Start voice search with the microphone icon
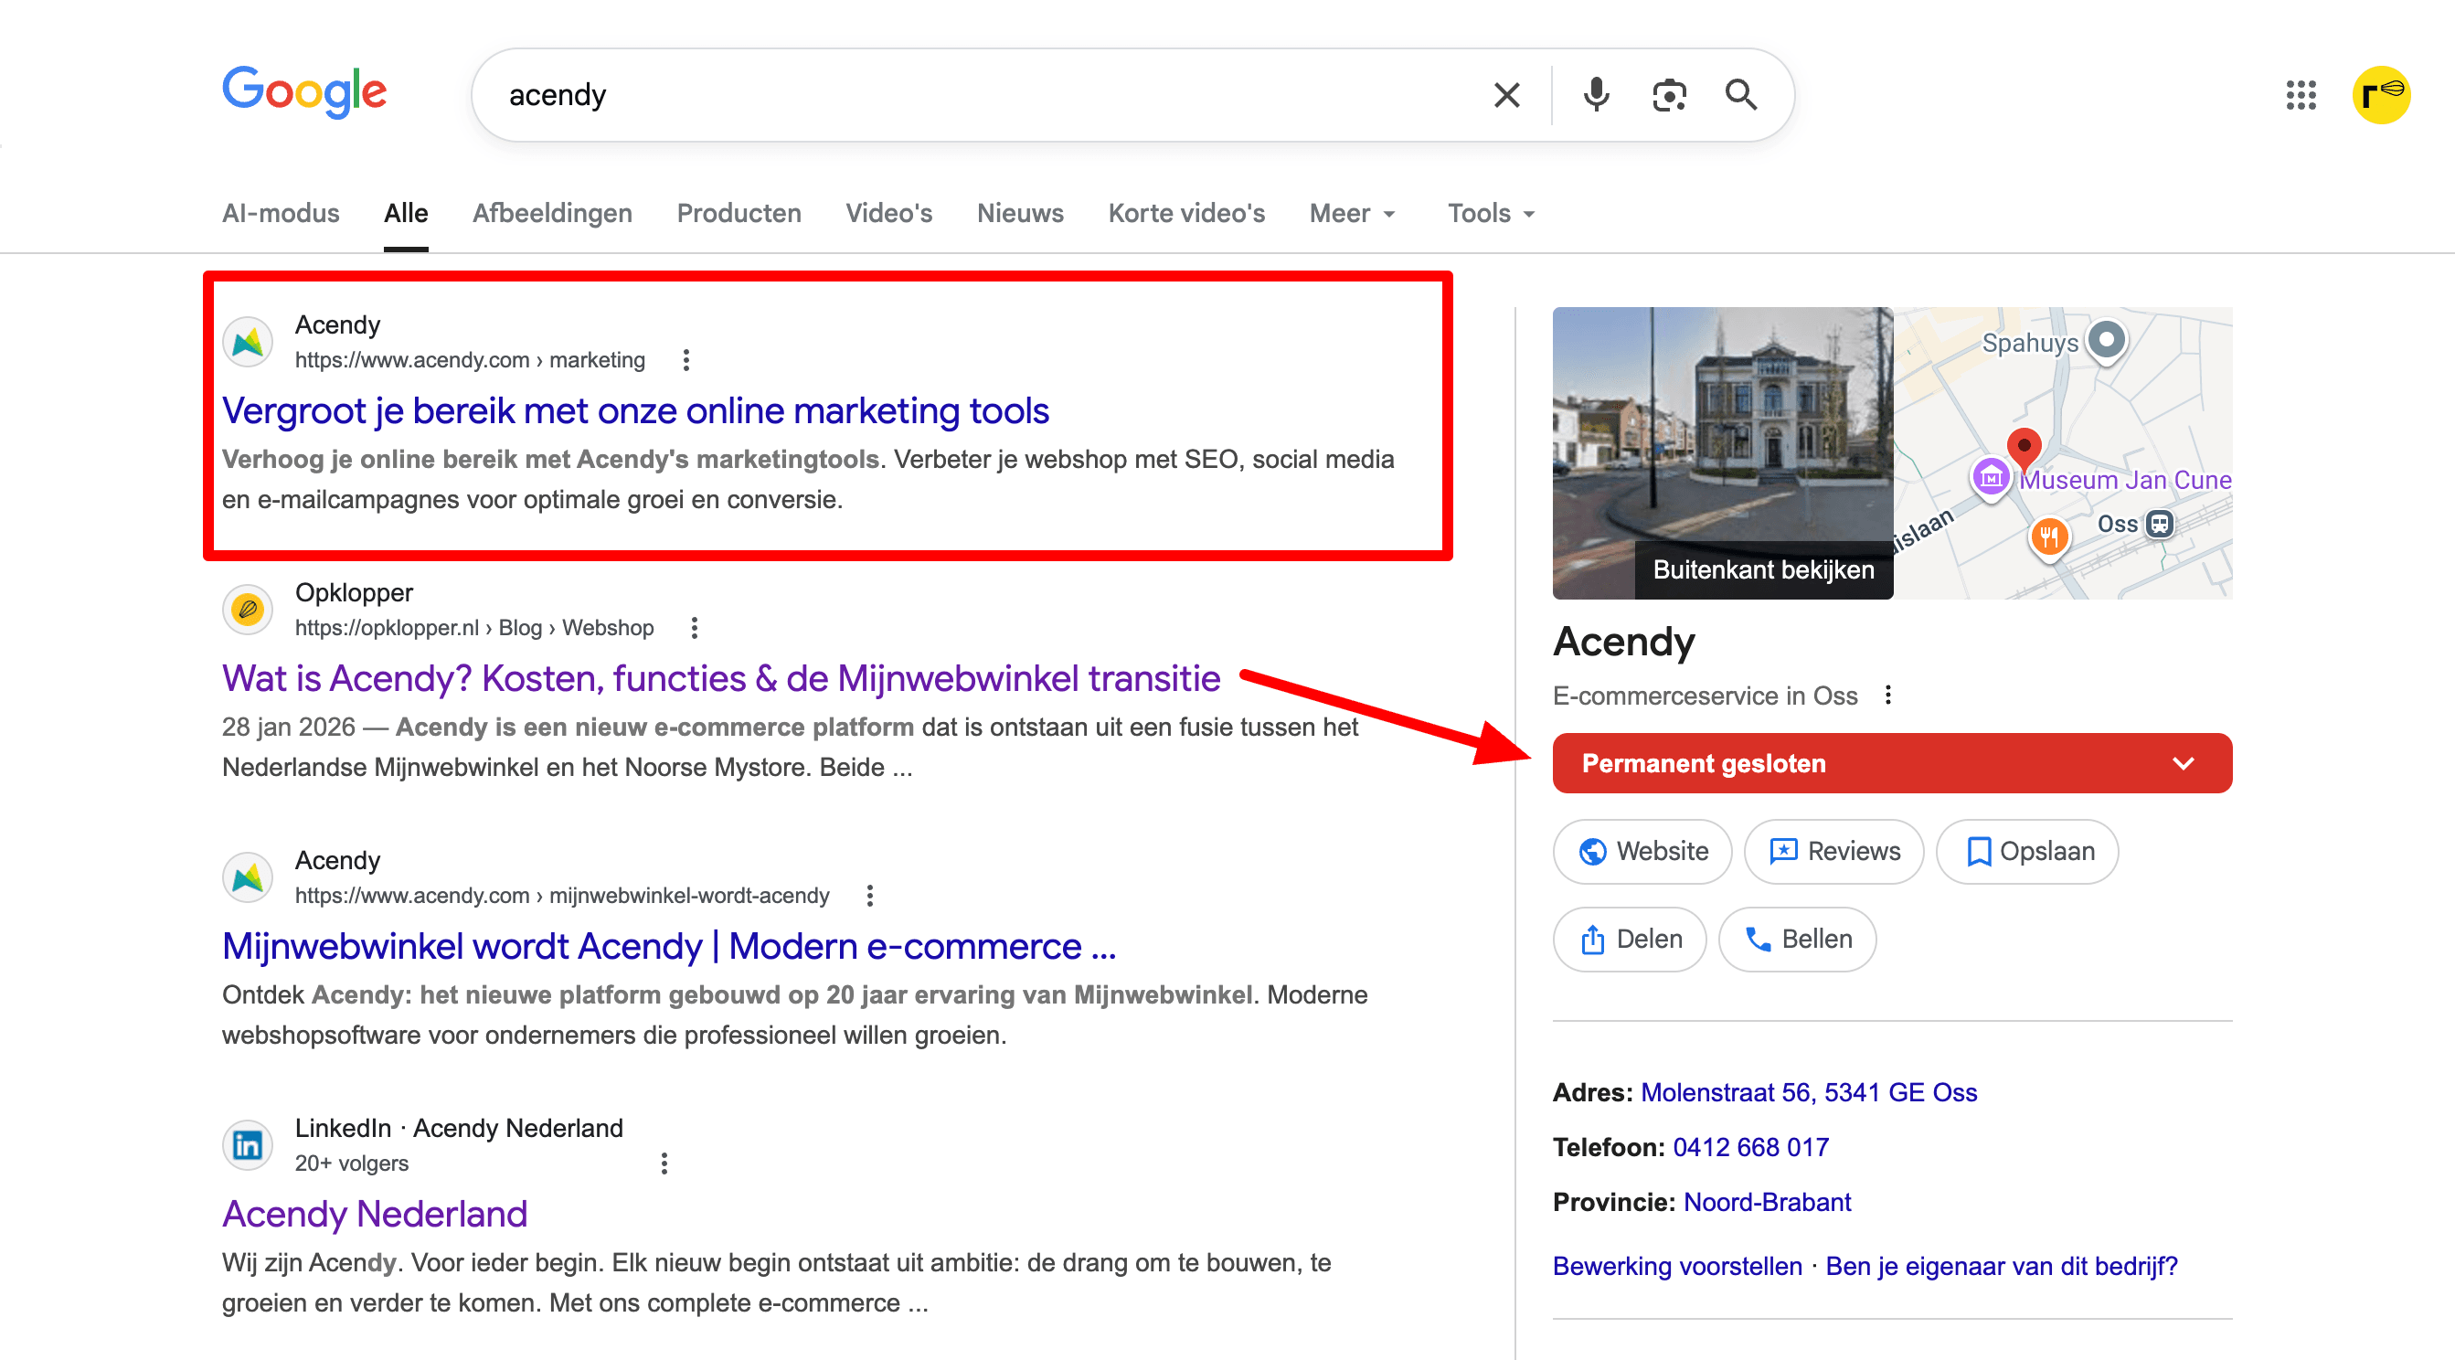This screenshot has height=1360, width=2455. click(x=1597, y=95)
